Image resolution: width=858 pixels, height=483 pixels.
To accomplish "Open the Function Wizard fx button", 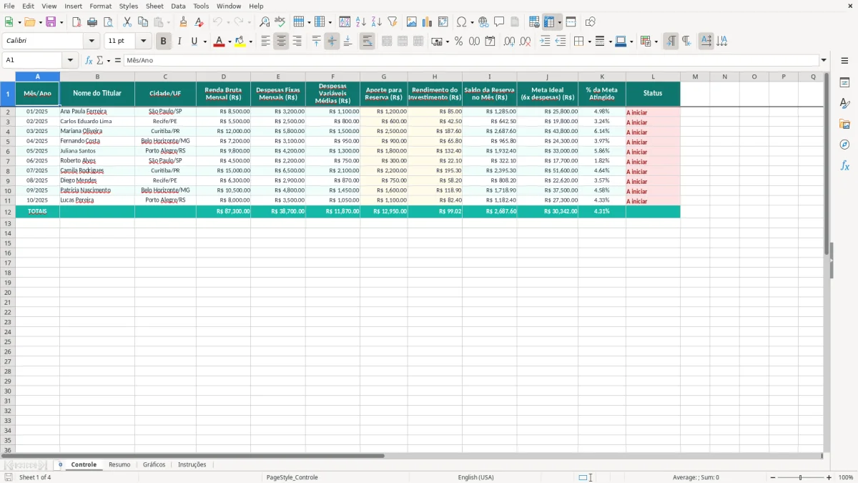I will pos(89,60).
